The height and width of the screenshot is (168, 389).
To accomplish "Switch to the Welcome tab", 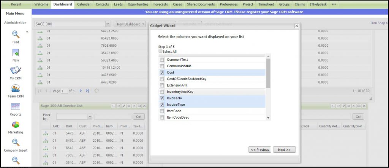I will click(41, 4).
